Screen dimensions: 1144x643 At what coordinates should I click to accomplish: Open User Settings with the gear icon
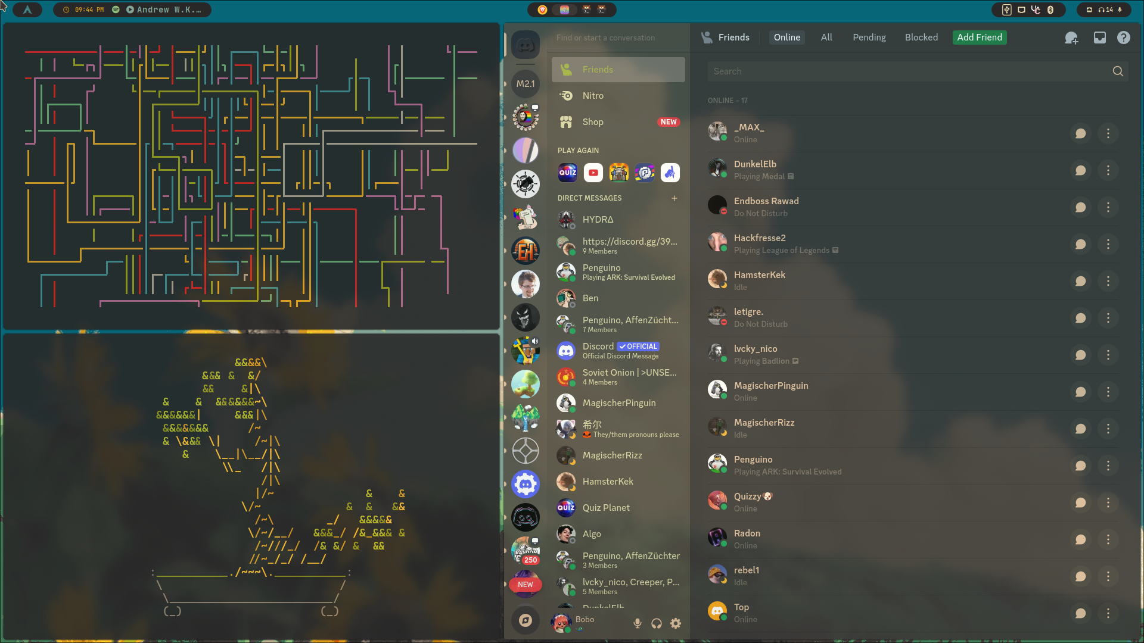click(676, 623)
